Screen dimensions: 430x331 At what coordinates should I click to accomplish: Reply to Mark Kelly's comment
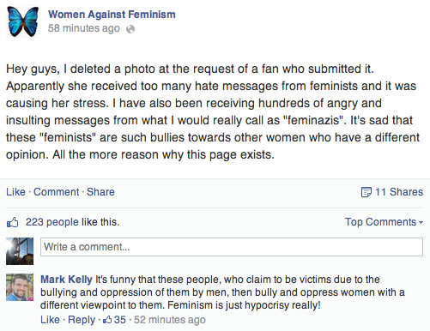[82, 320]
